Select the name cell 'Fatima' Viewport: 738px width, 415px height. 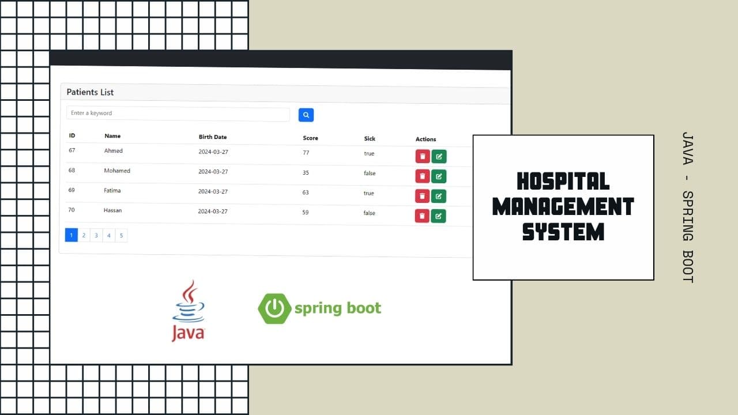tap(112, 190)
